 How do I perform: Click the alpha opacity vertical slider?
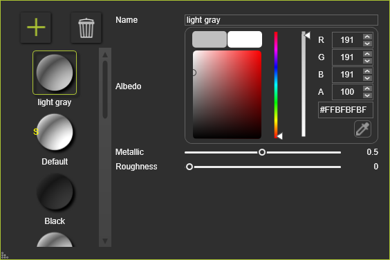(304, 84)
